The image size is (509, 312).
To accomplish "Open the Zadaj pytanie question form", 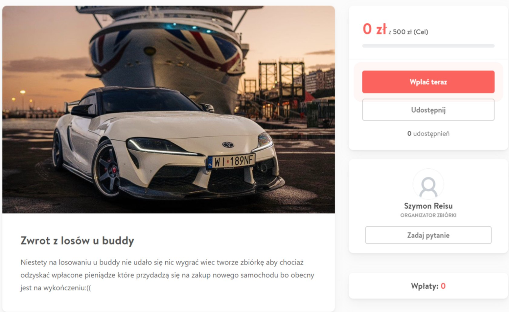I will [428, 235].
